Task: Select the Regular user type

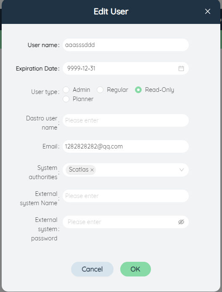Action: (100, 90)
